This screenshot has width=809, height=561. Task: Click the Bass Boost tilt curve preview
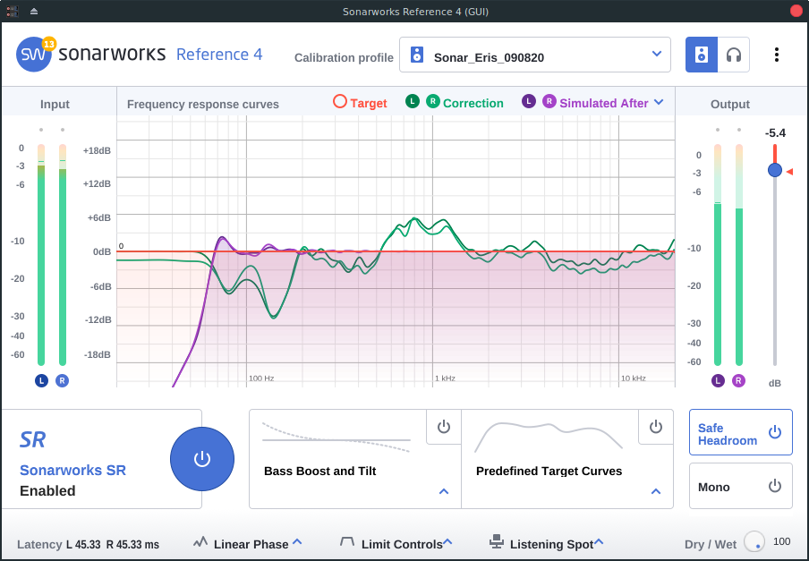[336, 438]
